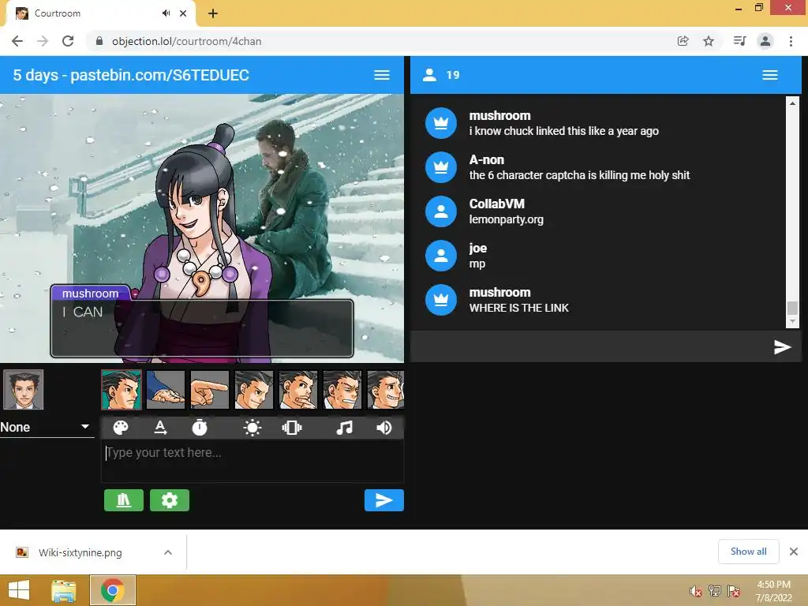Click A-non's crown avatar
Viewport: 808px width, 606px height.
(441, 167)
